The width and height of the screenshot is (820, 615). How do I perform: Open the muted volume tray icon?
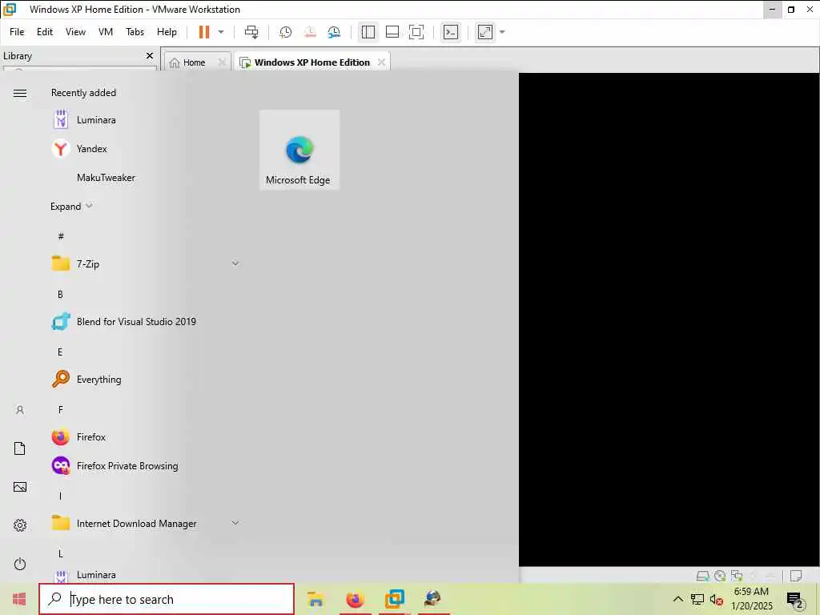pos(716,600)
